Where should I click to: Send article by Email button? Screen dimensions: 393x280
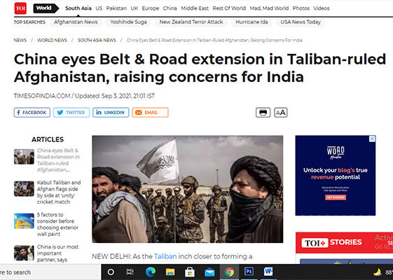pyautogui.click(x=150, y=113)
